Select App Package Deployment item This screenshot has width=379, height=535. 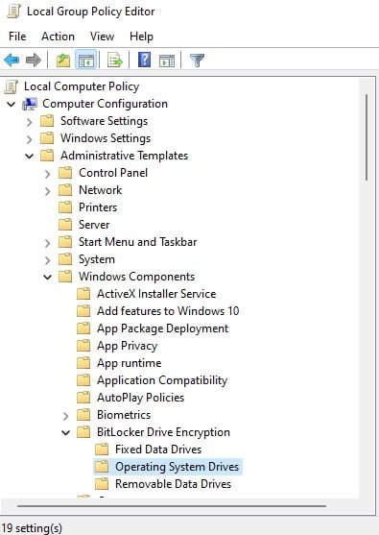(162, 328)
